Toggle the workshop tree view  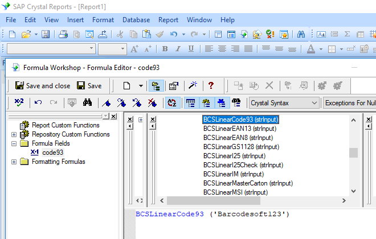[x=156, y=86]
